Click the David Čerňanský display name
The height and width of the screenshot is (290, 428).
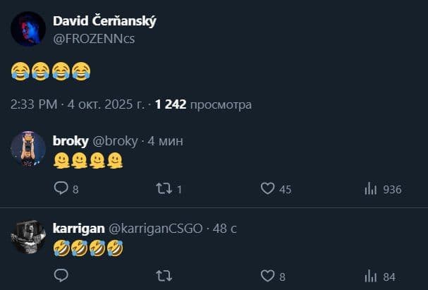(x=105, y=21)
